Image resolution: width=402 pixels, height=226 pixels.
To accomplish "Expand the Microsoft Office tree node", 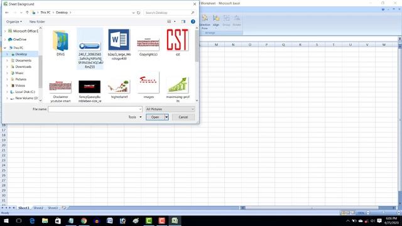I will (5, 31).
